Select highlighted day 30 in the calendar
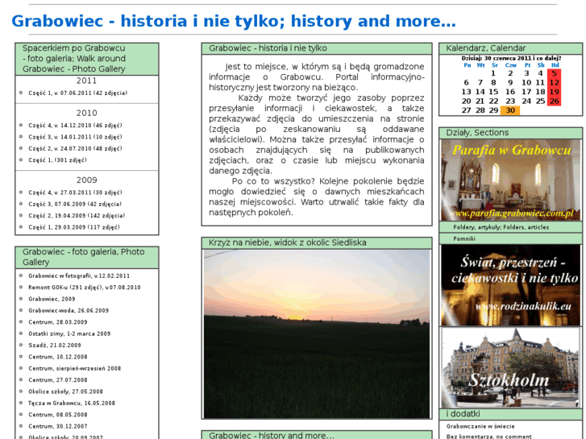Image resolution: width=586 pixels, height=439 pixels. pyautogui.click(x=509, y=111)
